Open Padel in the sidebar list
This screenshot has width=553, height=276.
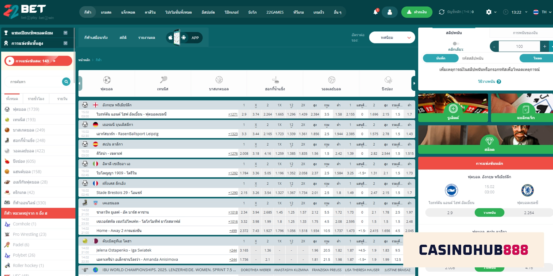click(x=21, y=245)
